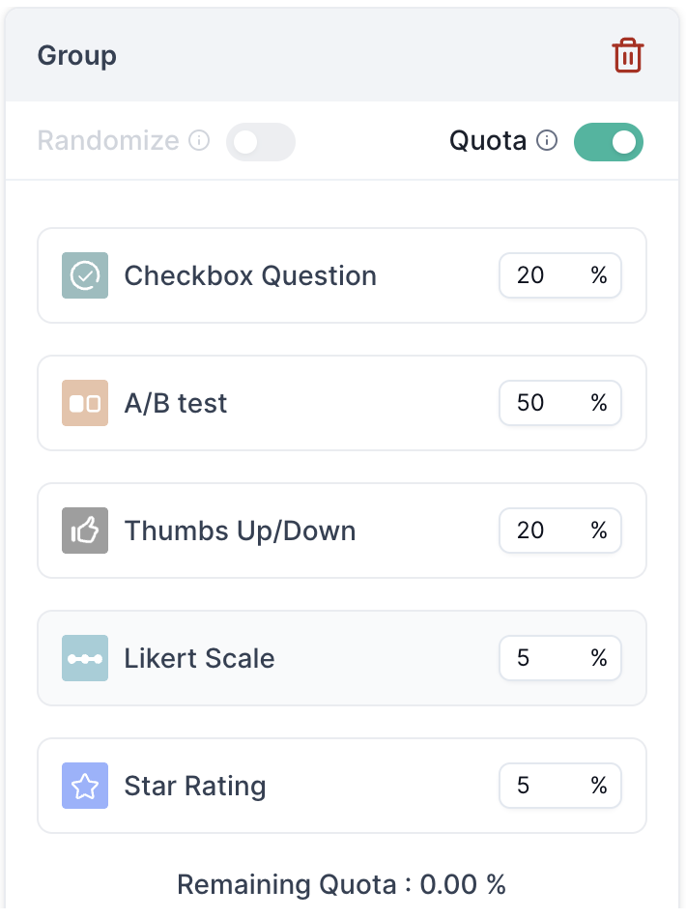
Task: Delete the group with the trash icon
Action: [x=628, y=56]
